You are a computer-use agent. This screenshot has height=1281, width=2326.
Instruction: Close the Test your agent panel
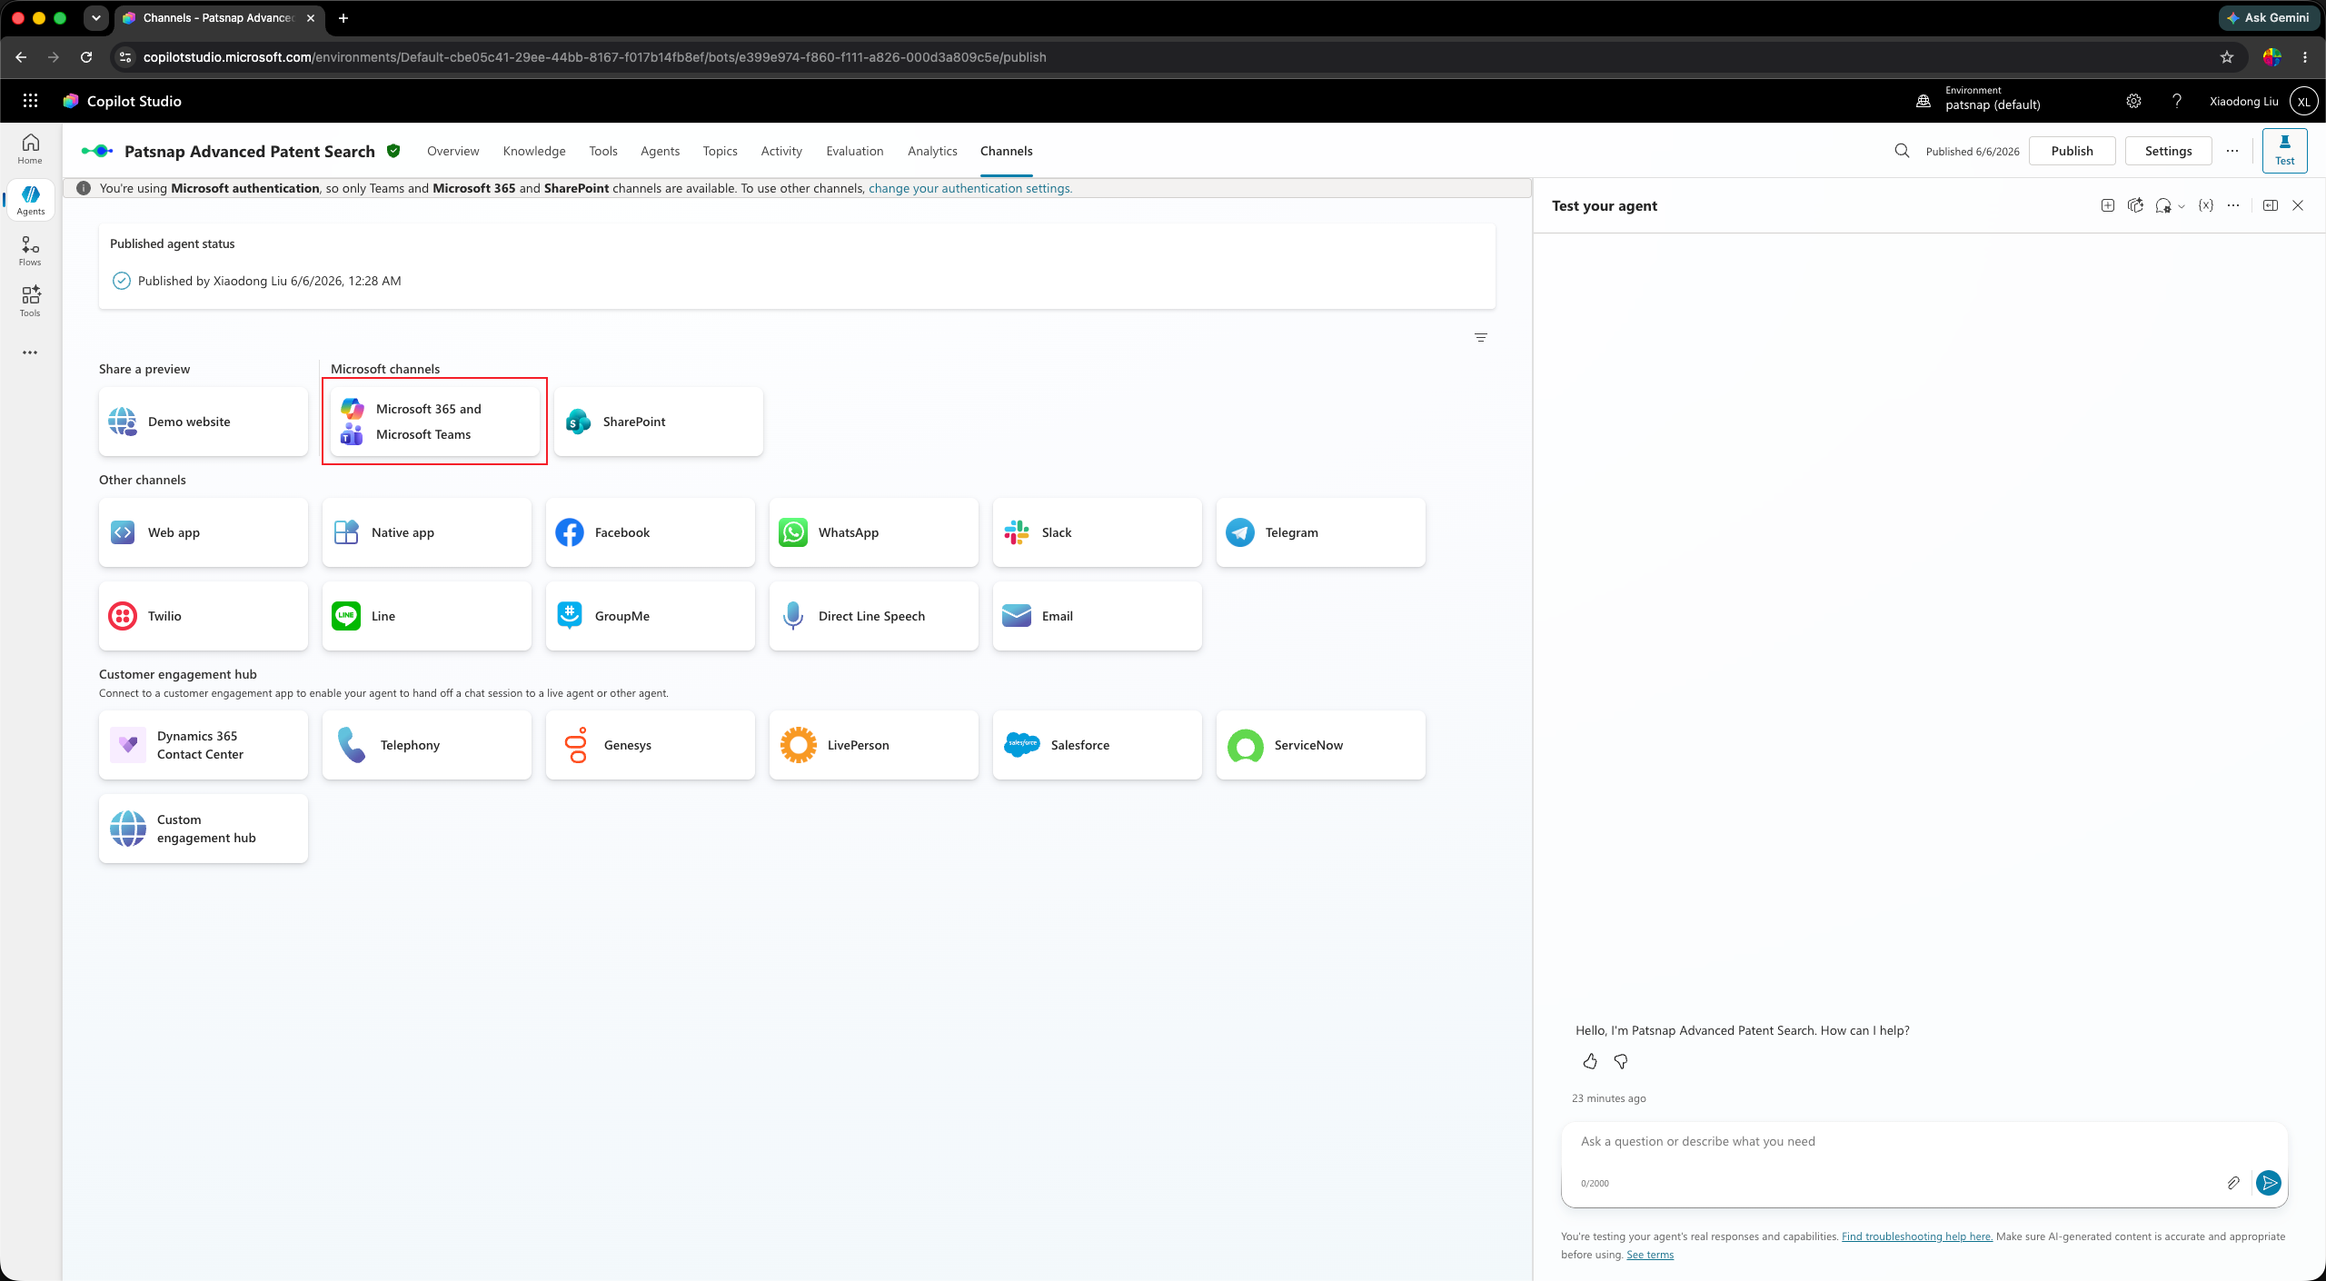coord(2298,205)
